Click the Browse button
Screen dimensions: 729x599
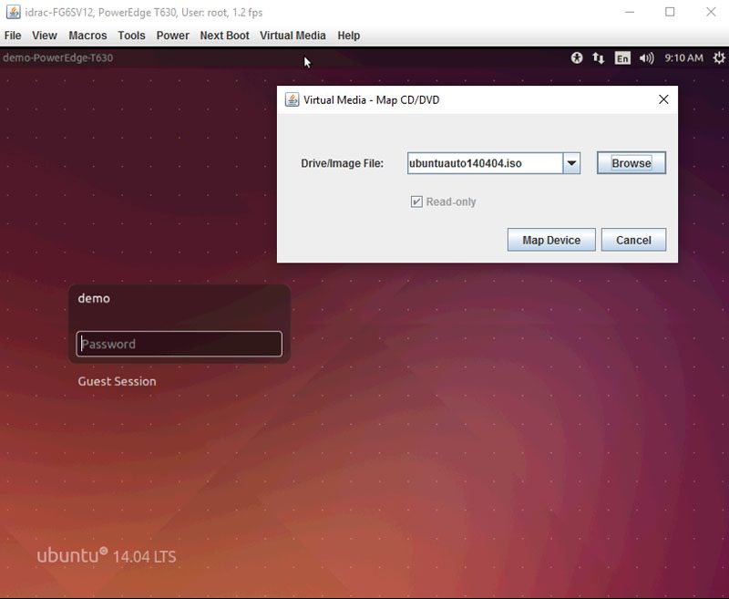pos(631,163)
